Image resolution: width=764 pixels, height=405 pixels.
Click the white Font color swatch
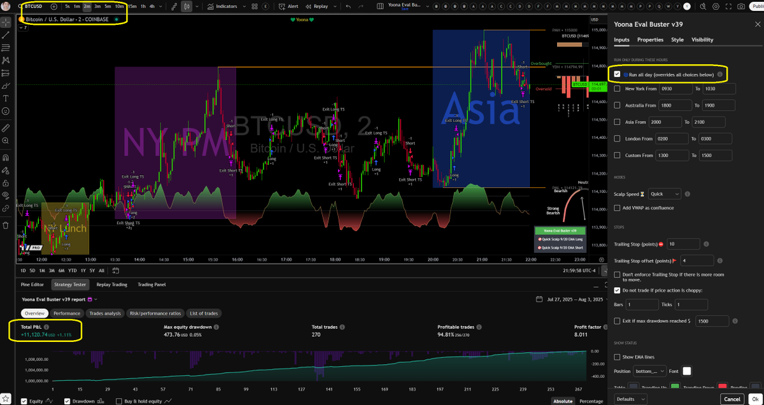[x=687, y=371]
